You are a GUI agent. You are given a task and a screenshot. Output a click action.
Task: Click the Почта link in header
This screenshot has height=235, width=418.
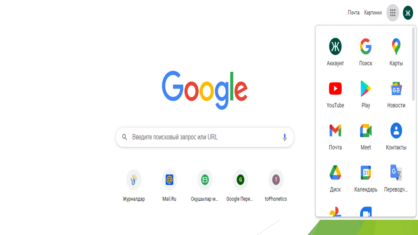click(353, 13)
